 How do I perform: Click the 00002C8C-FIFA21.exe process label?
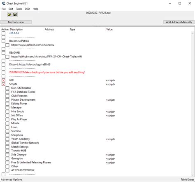pyautogui.click(x=98, y=13)
